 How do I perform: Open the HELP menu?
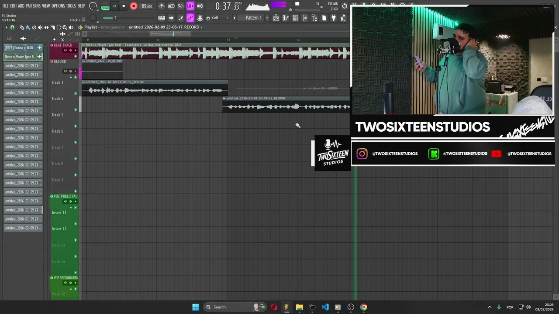tap(81, 6)
